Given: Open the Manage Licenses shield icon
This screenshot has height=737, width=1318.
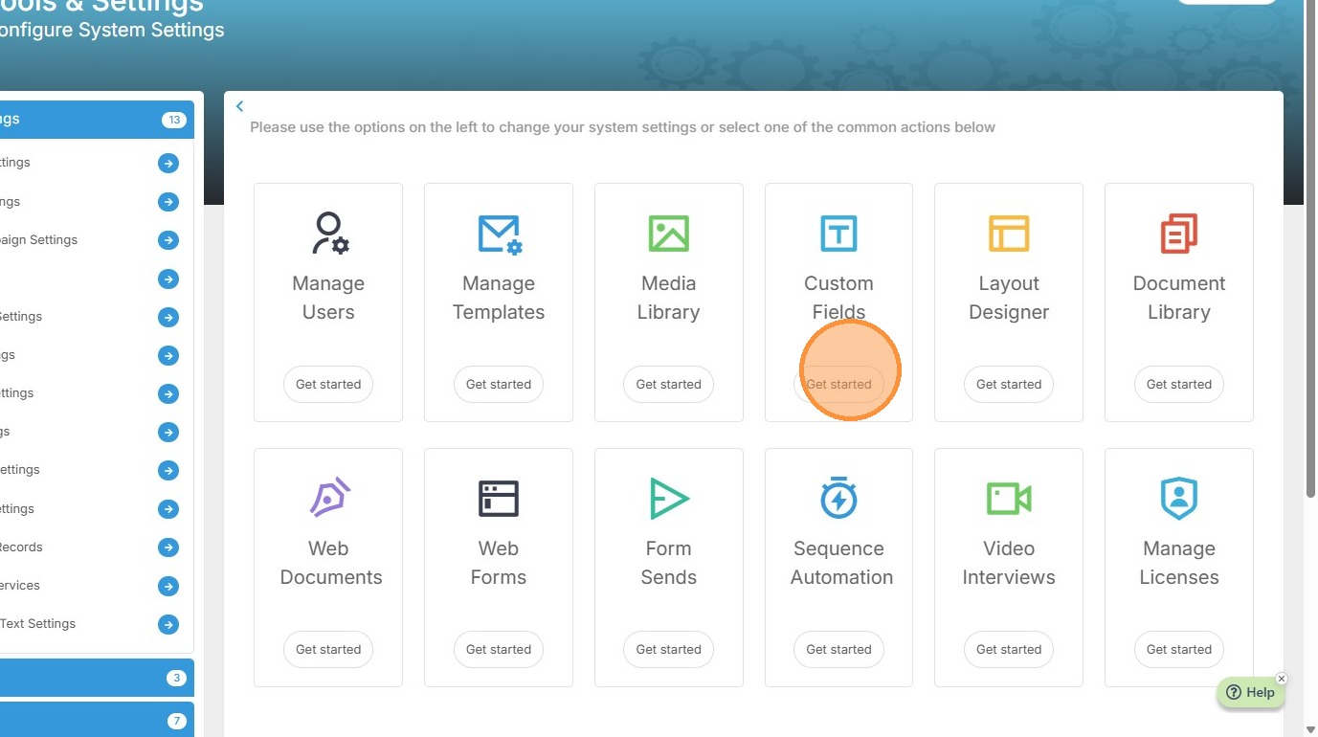Looking at the screenshot, I should 1178,498.
